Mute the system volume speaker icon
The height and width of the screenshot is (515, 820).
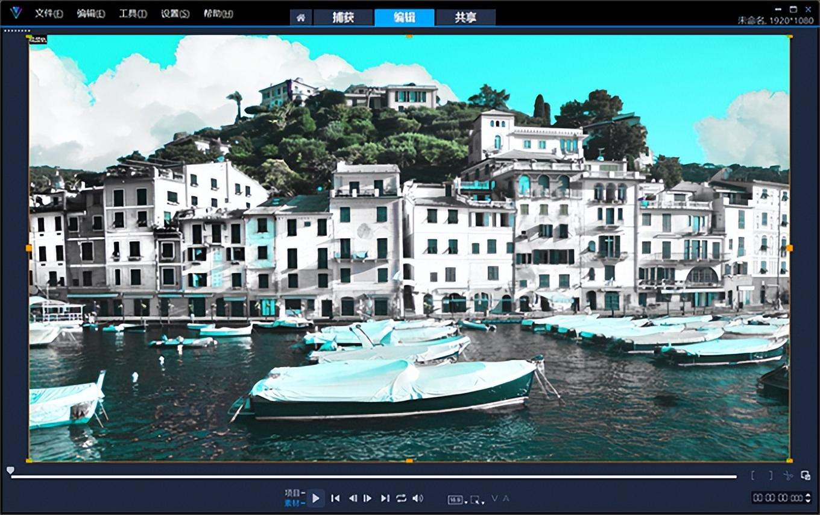pyautogui.click(x=418, y=498)
